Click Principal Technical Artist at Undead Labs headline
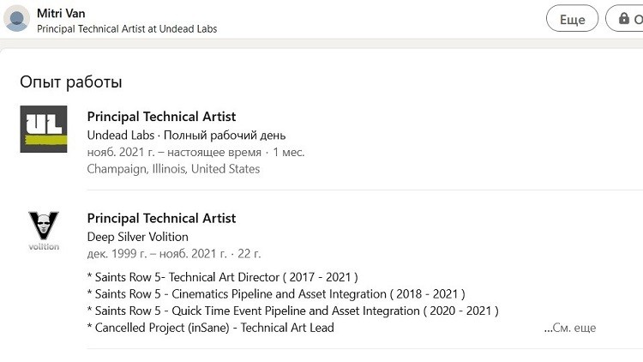This screenshot has width=643, height=362. (x=127, y=28)
